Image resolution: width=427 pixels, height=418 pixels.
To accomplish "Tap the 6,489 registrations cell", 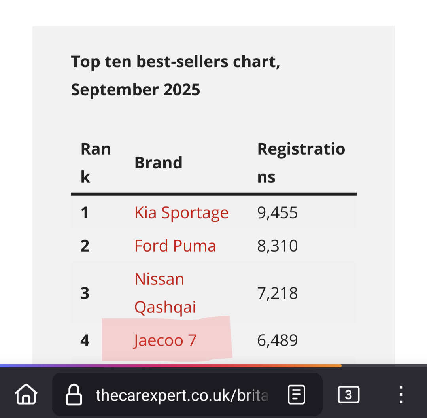I will point(278,340).
